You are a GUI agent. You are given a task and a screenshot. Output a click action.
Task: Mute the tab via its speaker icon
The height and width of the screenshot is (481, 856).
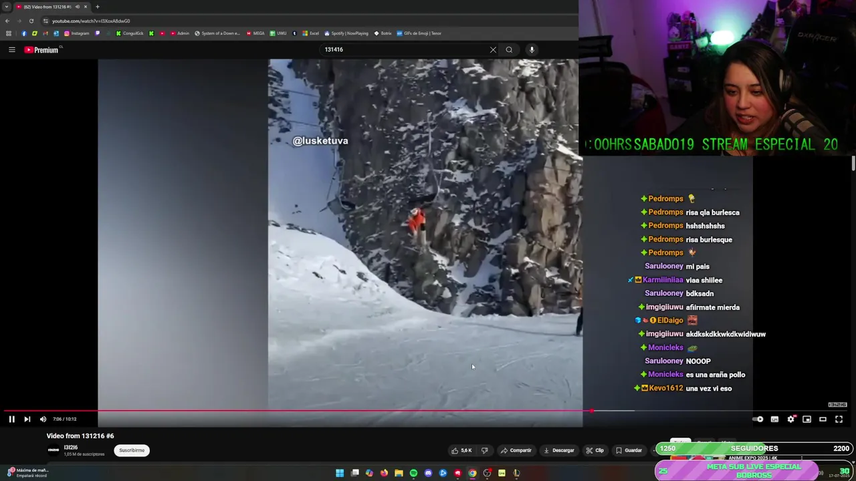click(x=78, y=7)
